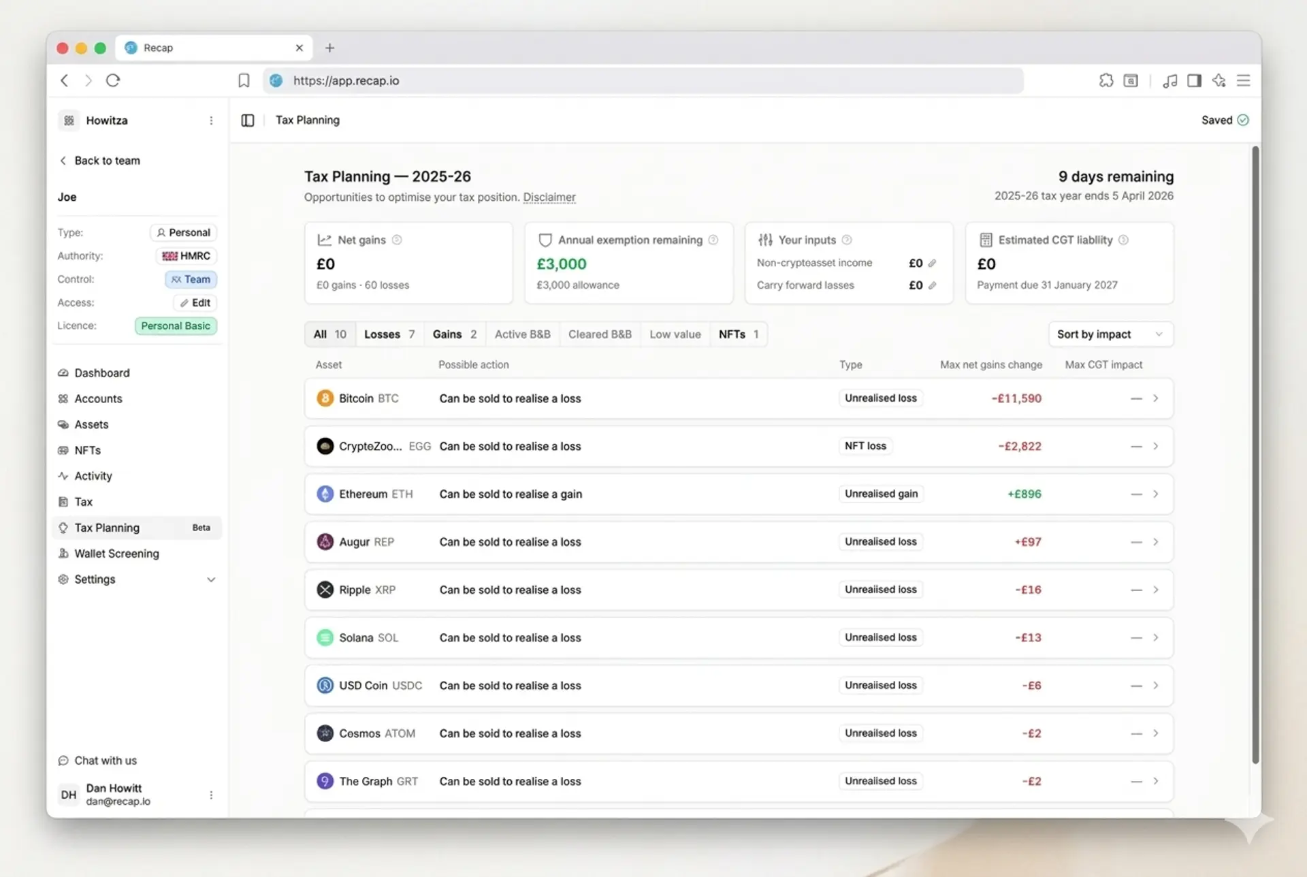Toggle the app sidebar collapse icon
Image resolution: width=1307 pixels, height=877 pixels.
click(248, 121)
